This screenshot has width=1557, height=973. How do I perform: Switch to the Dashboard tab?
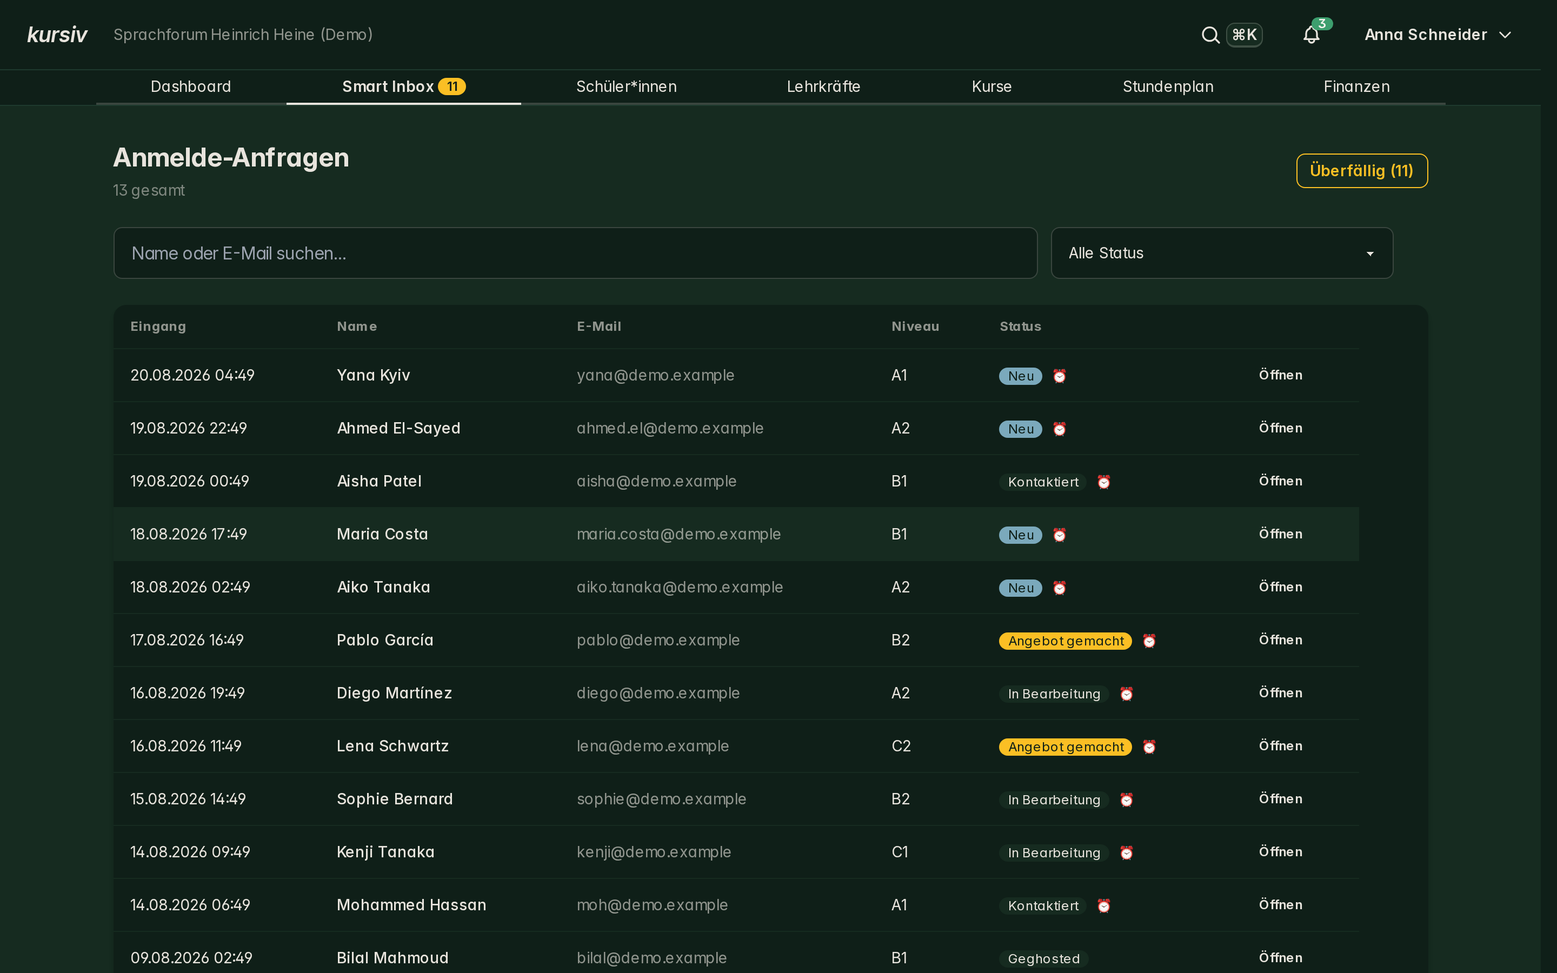click(x=190, y=86)
